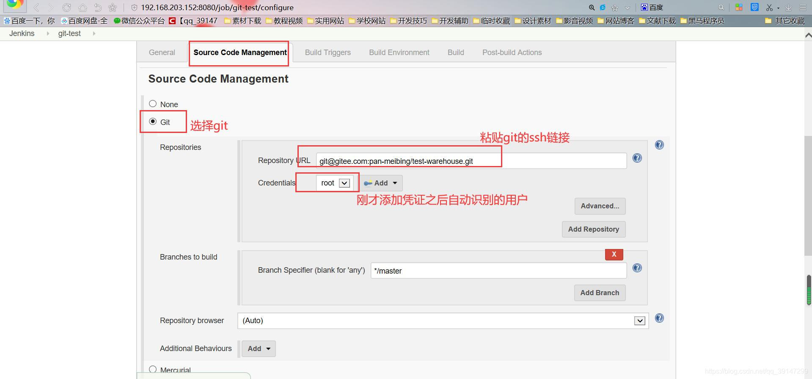Click Jenkins breadcrumb link
The image size is (812, 379).
tap(22, 33)
